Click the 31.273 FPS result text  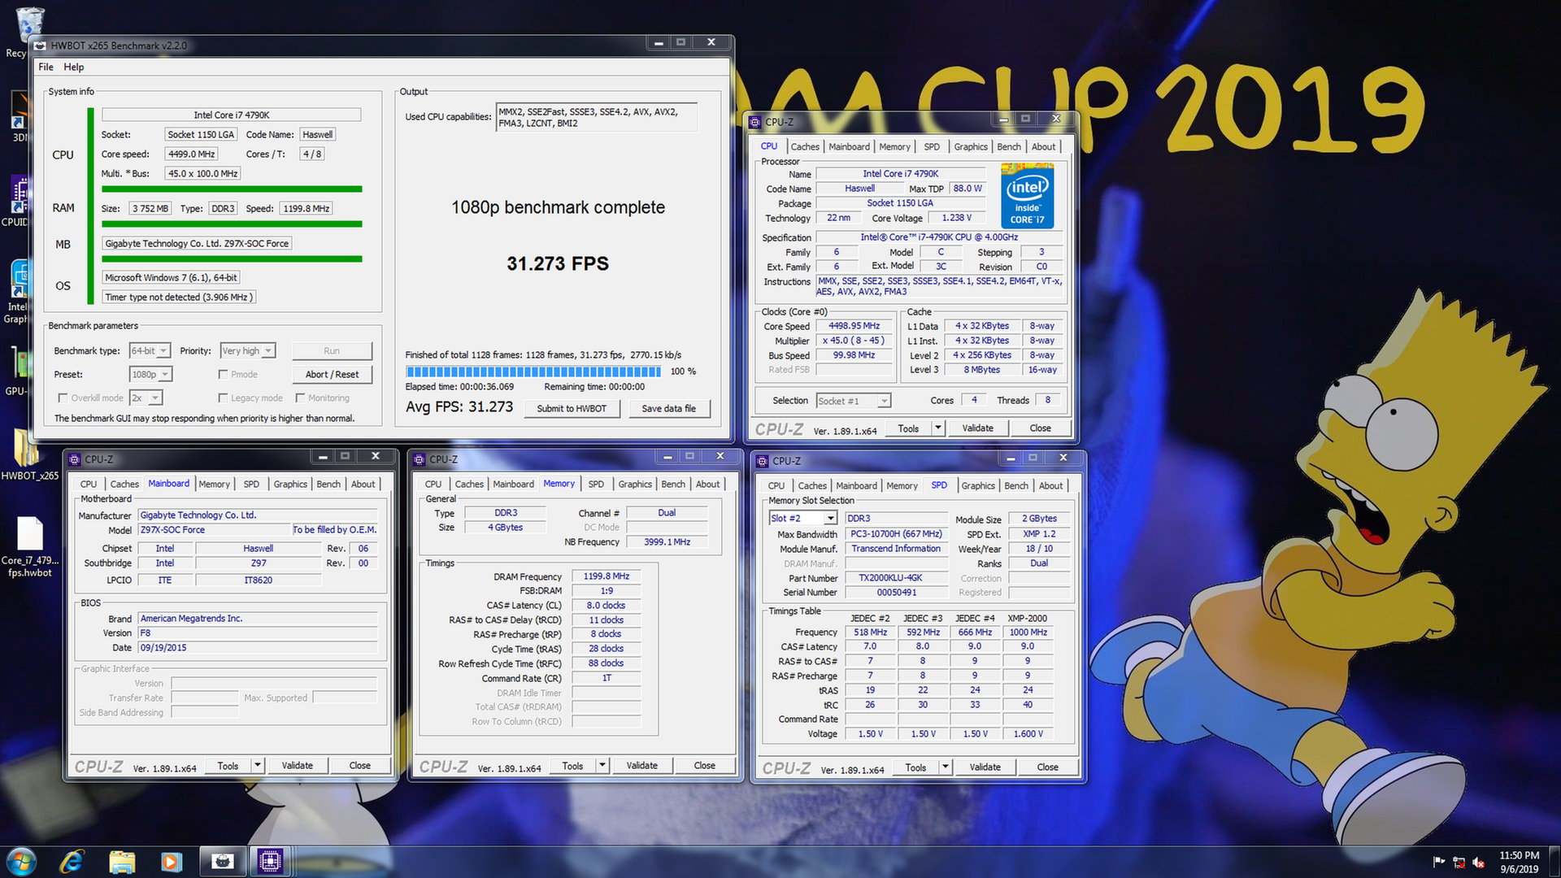558,263
